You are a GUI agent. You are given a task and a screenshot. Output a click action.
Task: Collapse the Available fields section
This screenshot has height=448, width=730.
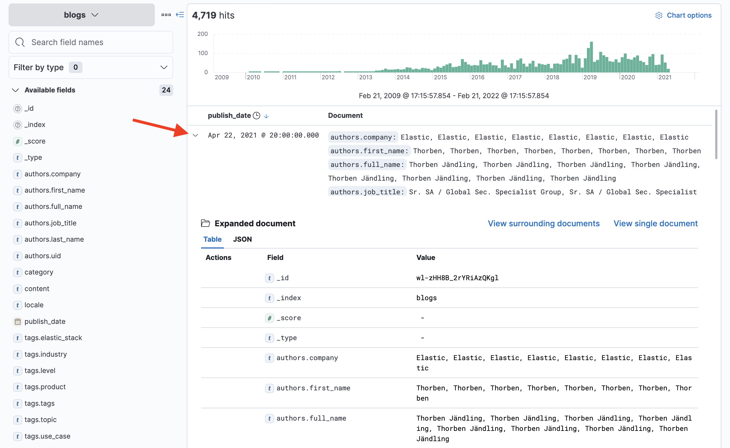tap(15, 90)
